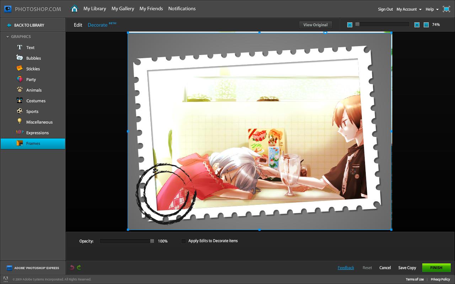Select the Bubbles category label
Image resolution: width=455 pixels, height=284 pixels.
click(33, 58)
